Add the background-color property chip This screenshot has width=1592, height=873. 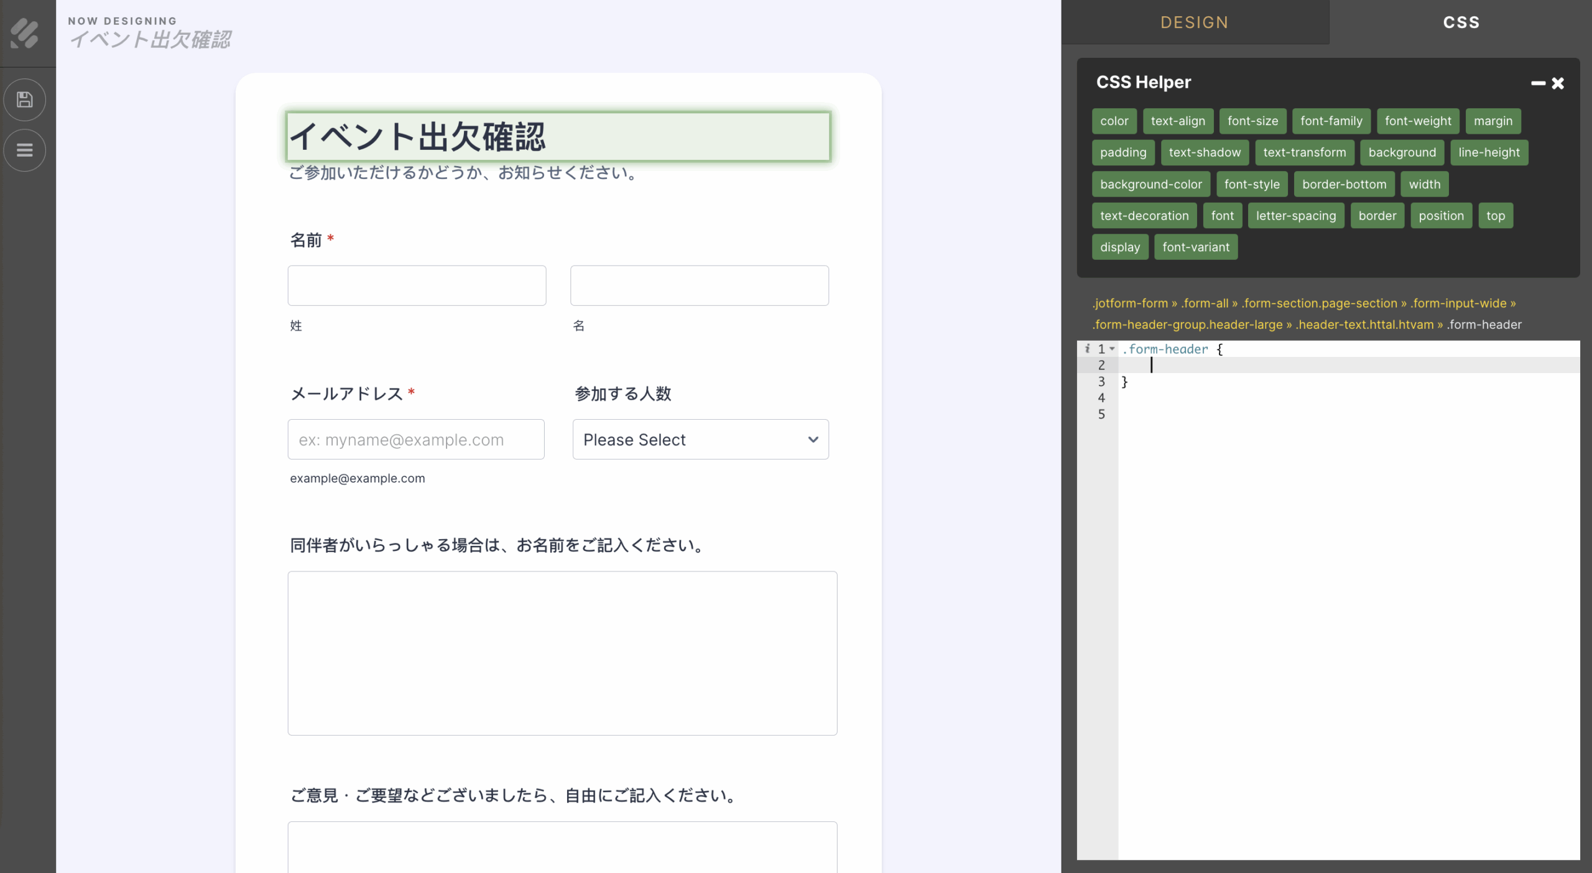(1150, 185)
